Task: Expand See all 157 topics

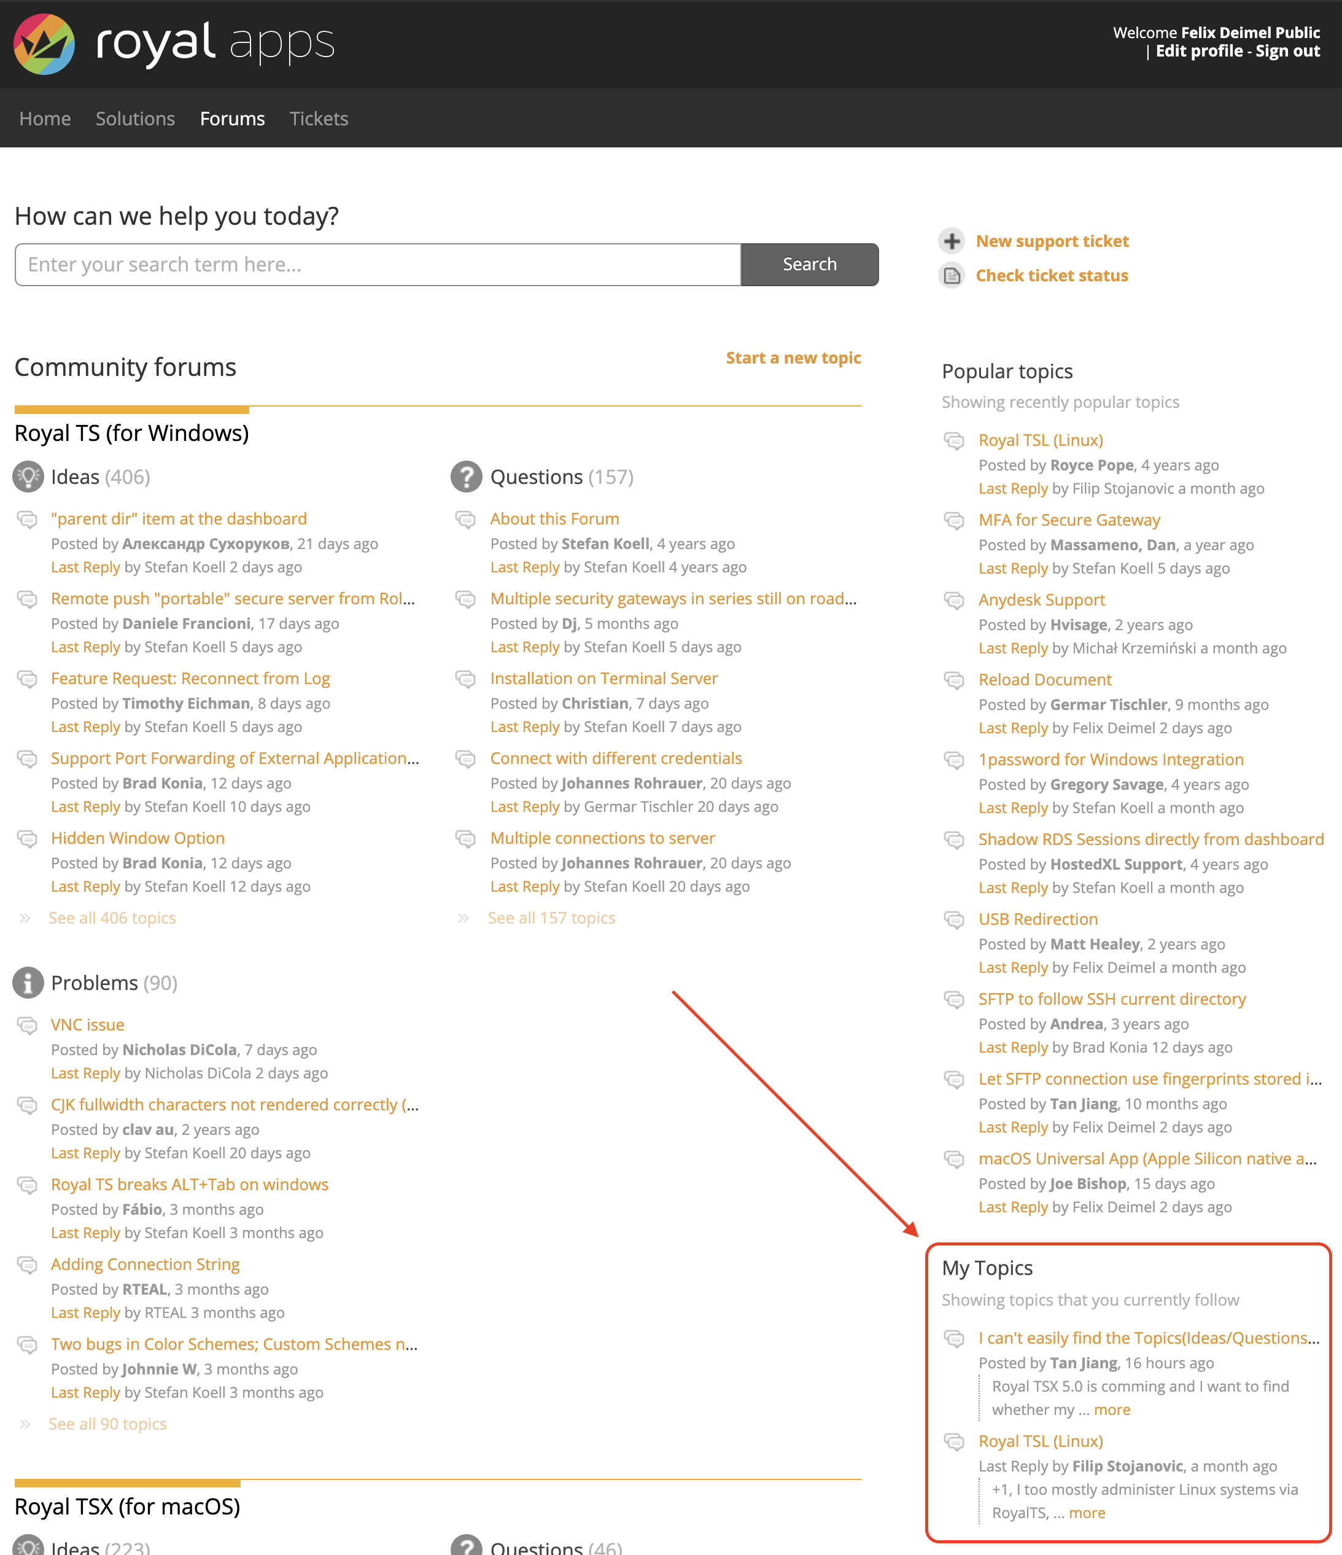Action: point(551,918)
